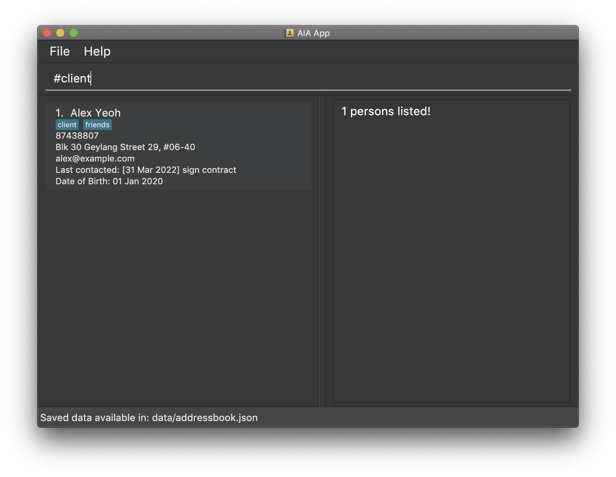Click the email alex@example.com
Viewport: 616px width, 477px height.
point(95,158)
